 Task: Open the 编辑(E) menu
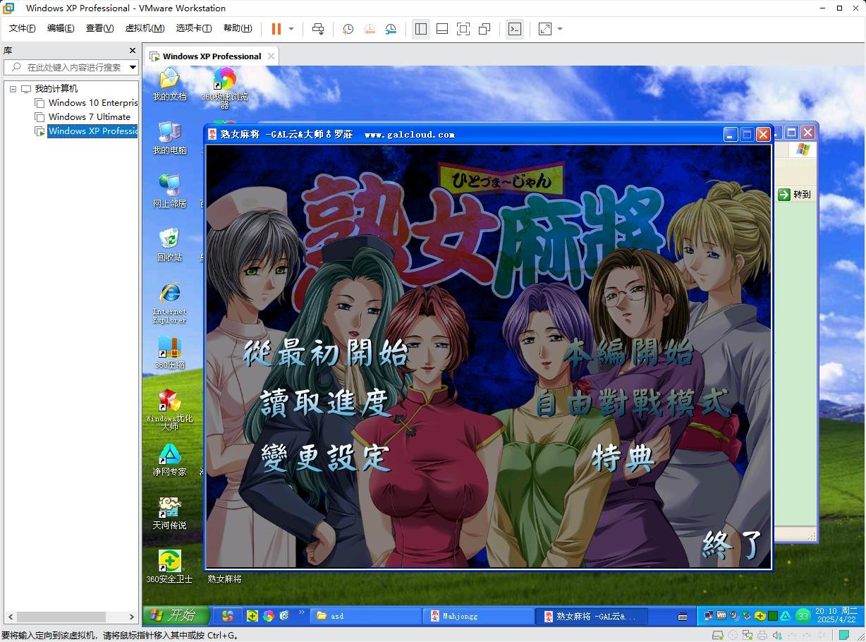click(x=61, y=28)
